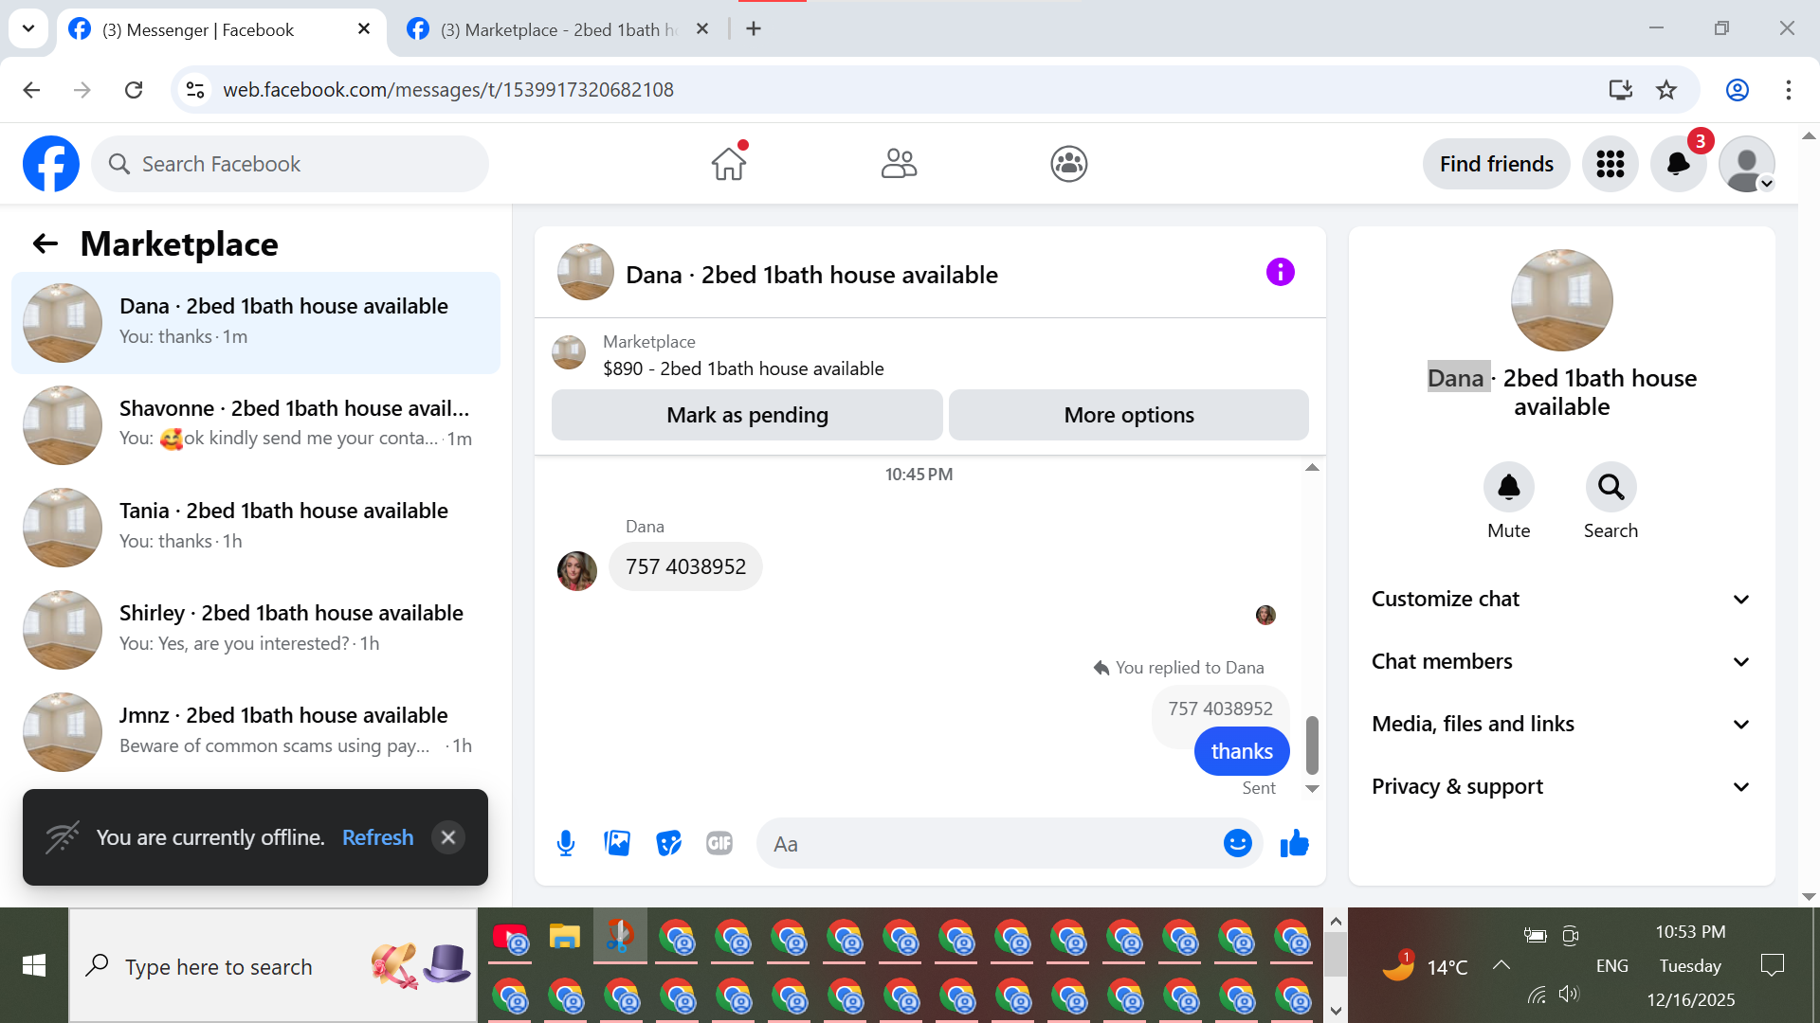Open a new browser tab
The height and width of the screenshot is (1023, 1820).
click(x=754, y=29)
